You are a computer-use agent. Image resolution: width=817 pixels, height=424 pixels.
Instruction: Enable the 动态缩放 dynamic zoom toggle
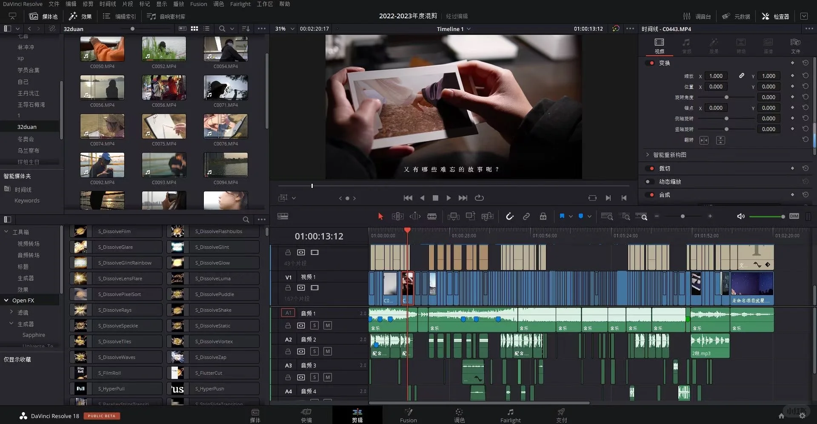point(649,182)
